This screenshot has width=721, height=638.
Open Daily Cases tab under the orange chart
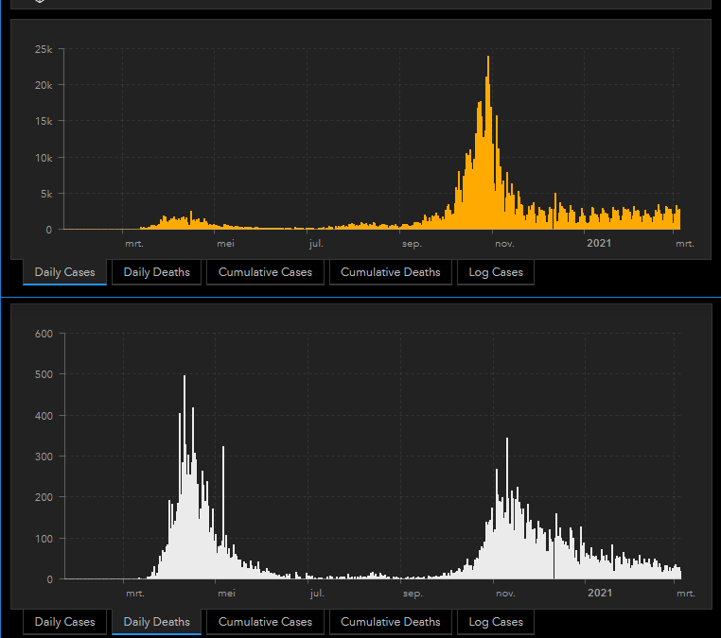coord(64,272)
